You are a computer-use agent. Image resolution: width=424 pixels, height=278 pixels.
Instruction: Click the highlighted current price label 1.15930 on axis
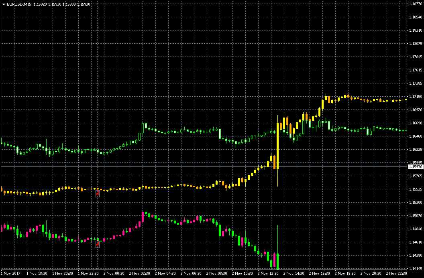(415, 167)
